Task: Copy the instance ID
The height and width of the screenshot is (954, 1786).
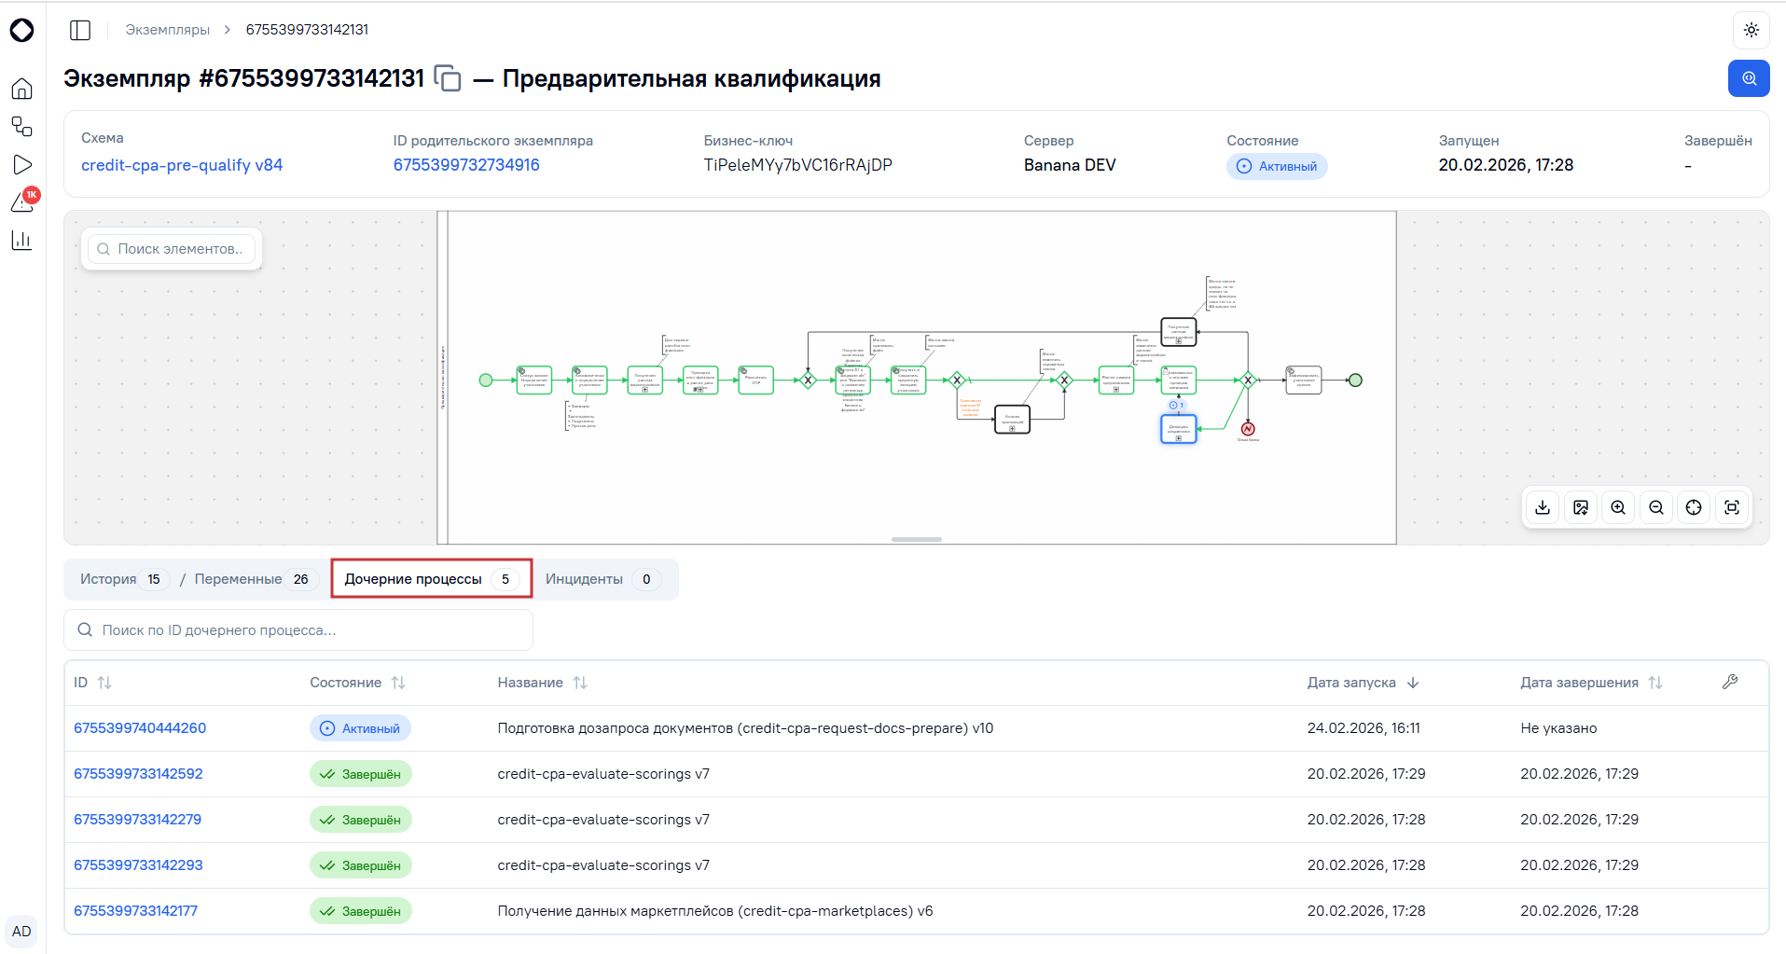Action: coord(448,78)
